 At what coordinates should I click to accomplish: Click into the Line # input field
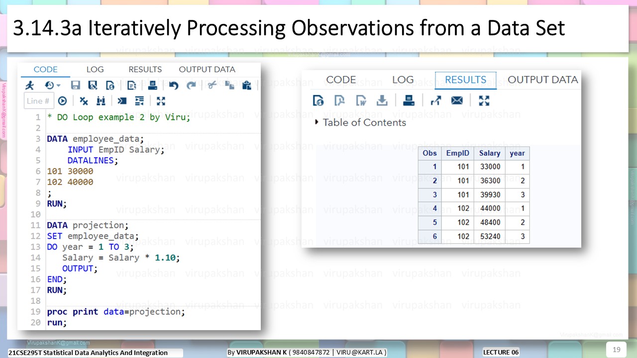[x=39, y=101]
